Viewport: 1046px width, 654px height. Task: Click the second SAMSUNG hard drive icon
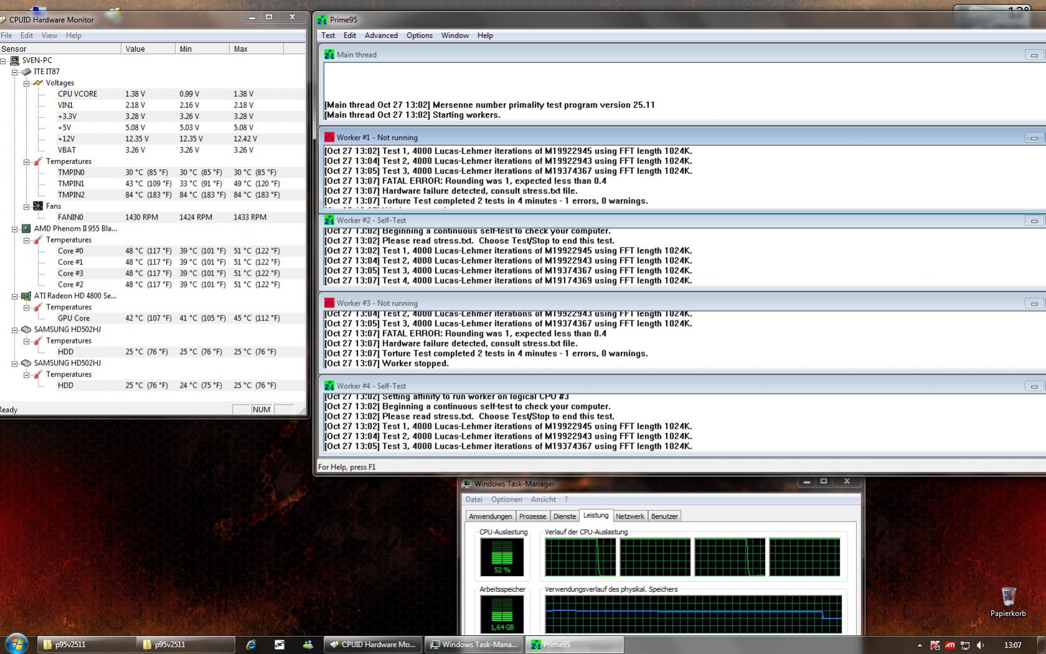click(26, 363)
